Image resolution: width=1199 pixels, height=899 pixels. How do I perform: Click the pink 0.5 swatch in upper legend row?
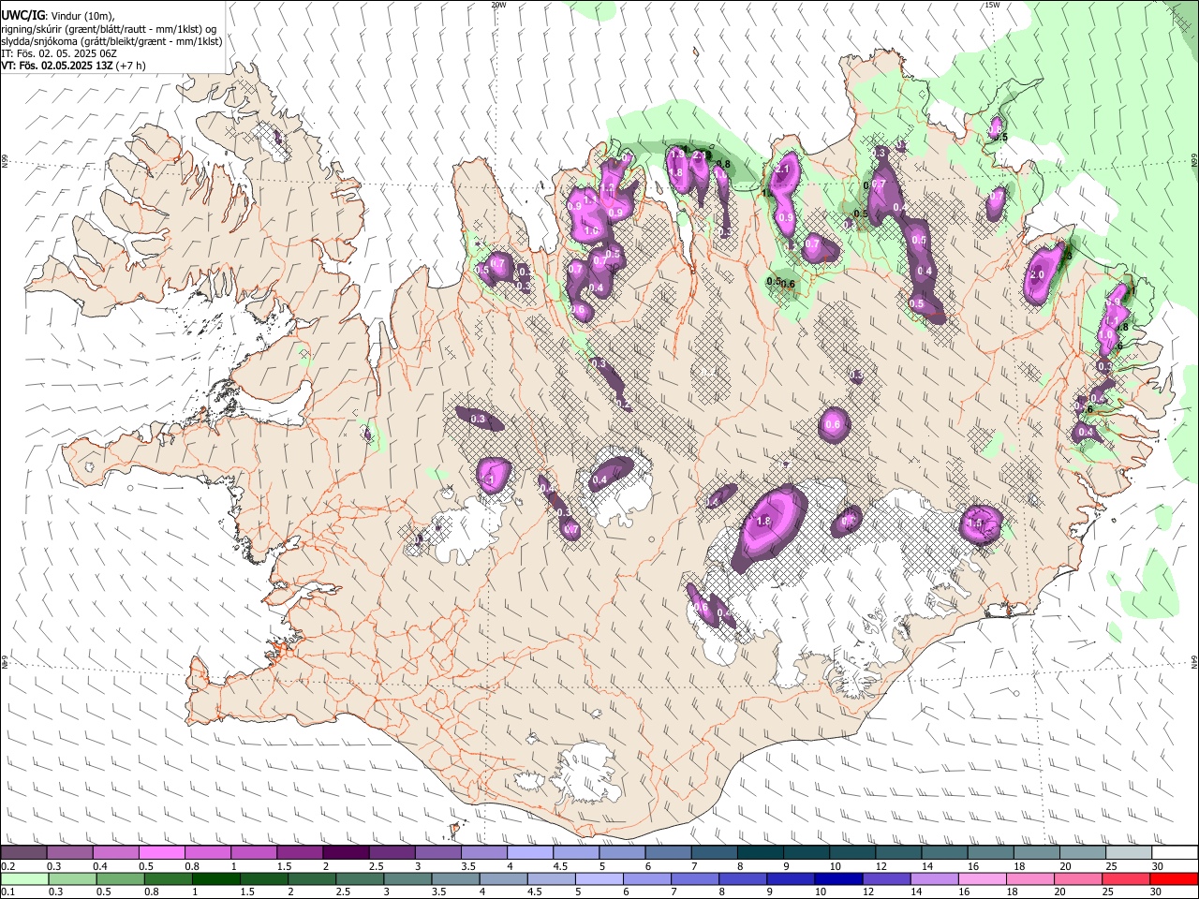162,852
